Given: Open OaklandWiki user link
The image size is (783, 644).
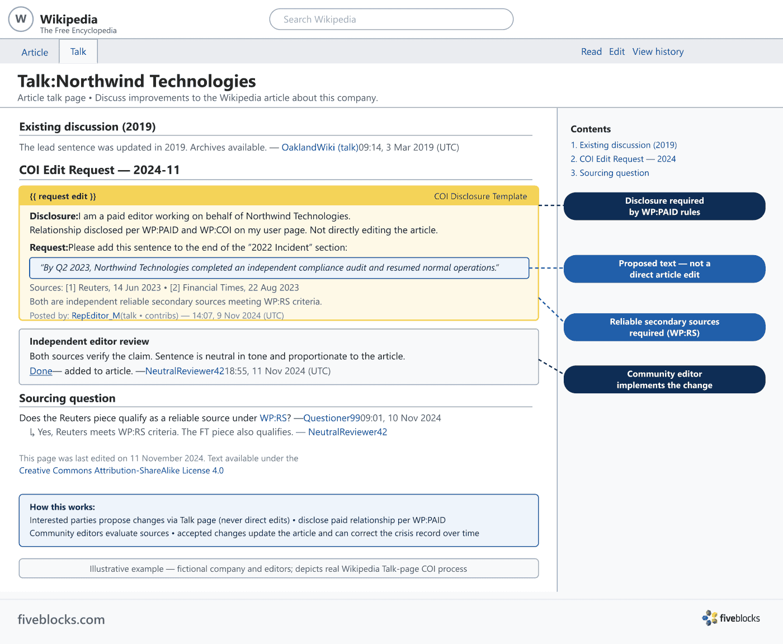Looking at the screenshot, I should point(308,147).
